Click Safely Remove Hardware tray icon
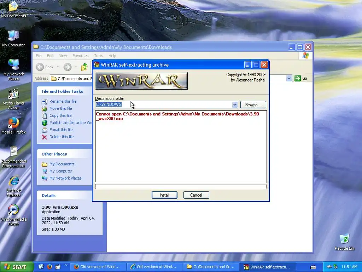 [x=329, y=267]
